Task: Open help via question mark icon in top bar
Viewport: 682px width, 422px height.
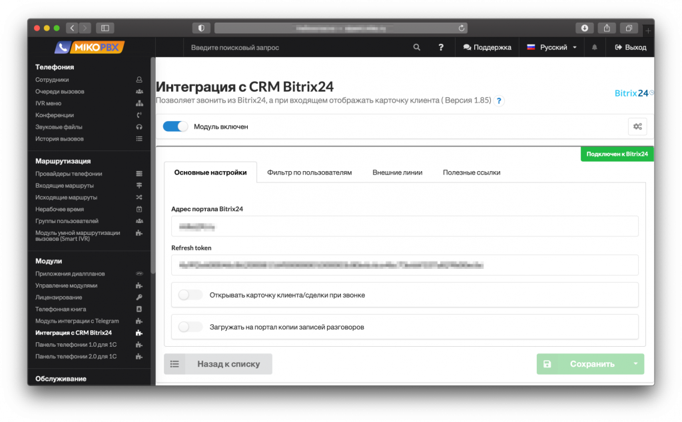Action: pos(441,47)
